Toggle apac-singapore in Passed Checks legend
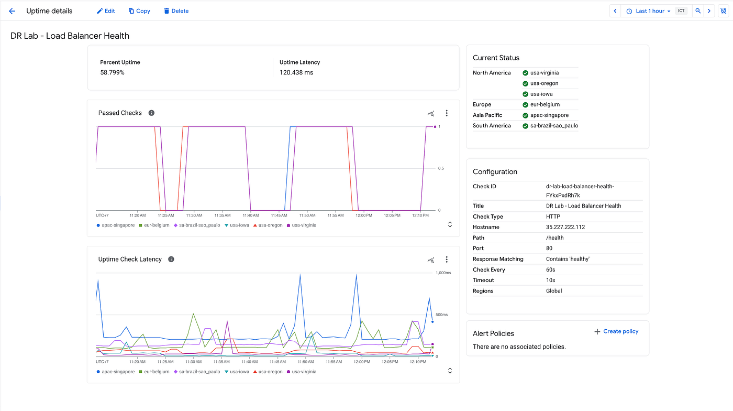733x411 pixels. point(115,225)
